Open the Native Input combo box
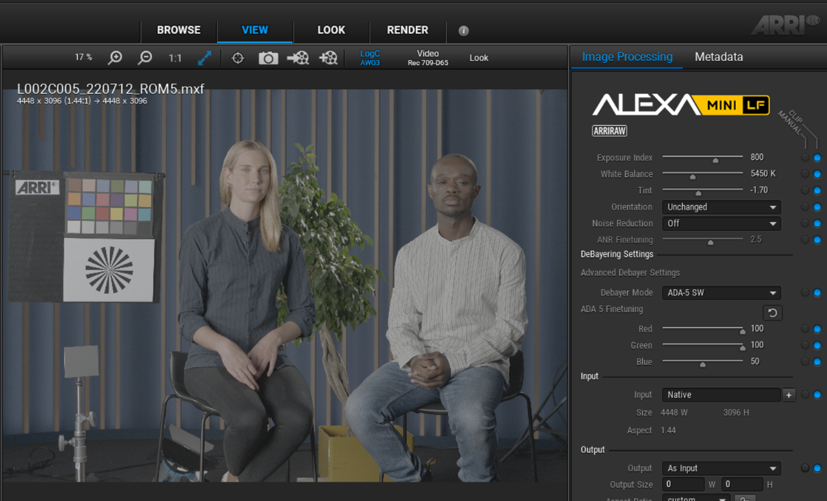 721,395
